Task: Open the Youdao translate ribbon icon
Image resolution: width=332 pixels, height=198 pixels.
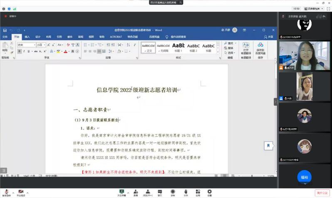Action: 246,45
